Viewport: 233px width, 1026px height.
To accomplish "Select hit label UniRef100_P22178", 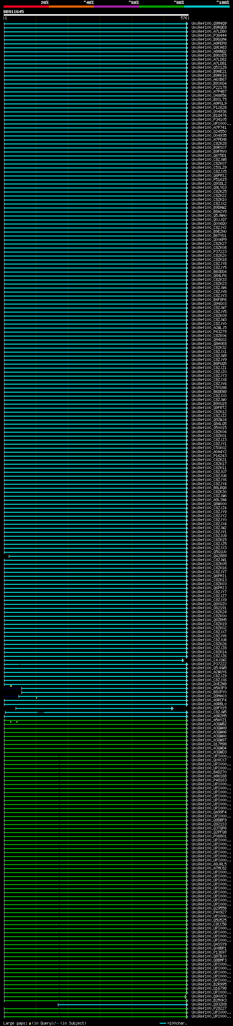I will [209, 88].
